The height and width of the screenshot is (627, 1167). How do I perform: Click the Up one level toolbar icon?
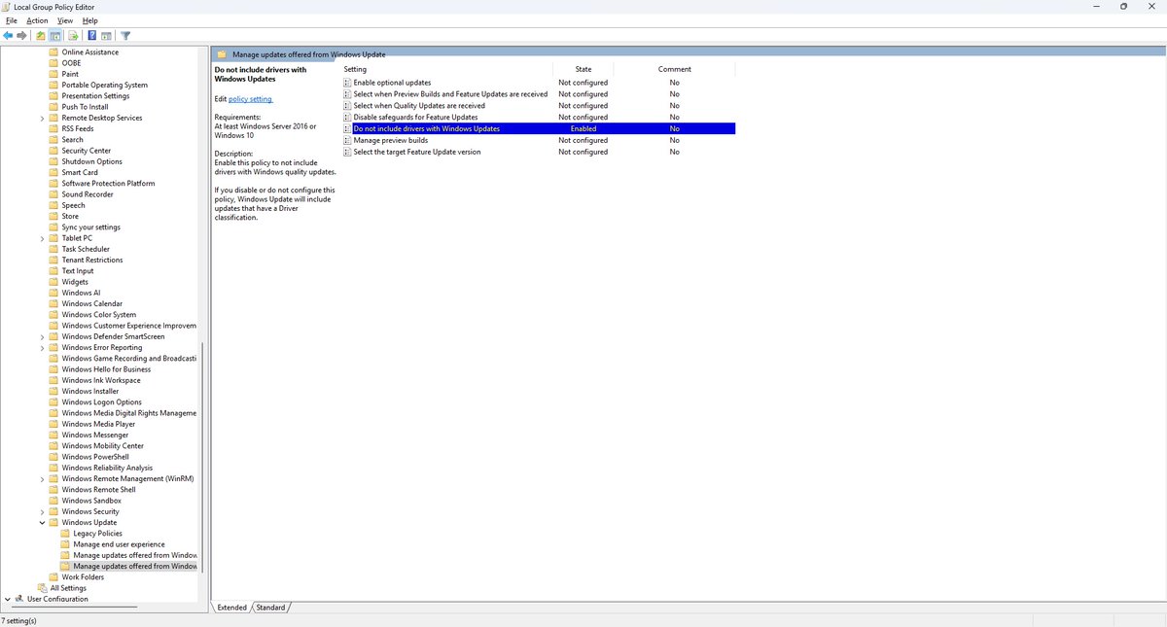(41, 36)
